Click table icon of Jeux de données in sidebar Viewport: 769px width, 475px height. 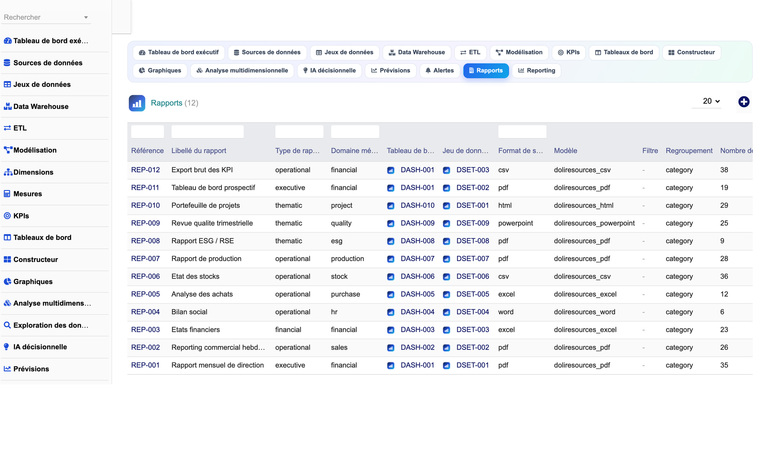click(x=7, y=84)
